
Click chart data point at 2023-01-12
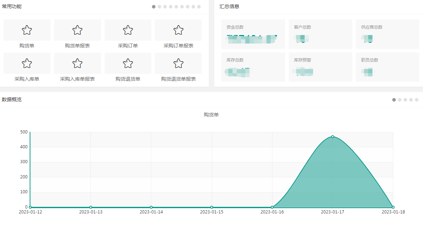(x=30, y=207)
